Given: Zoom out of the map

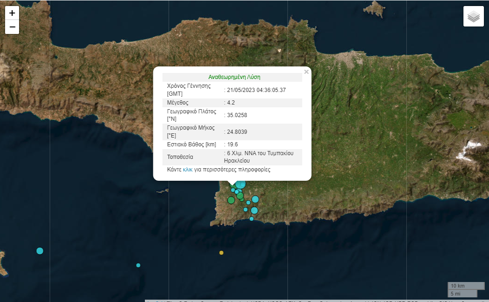Looking at the screenshot, I should 12,27.
